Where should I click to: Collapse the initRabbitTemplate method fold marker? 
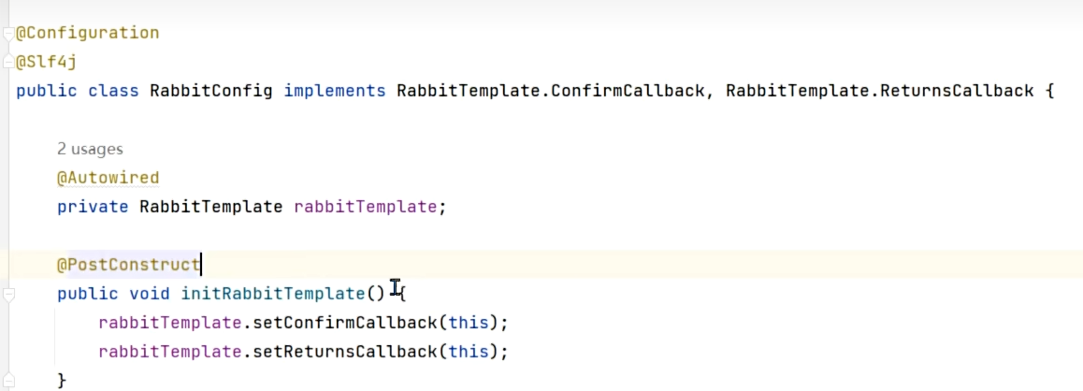8,295
